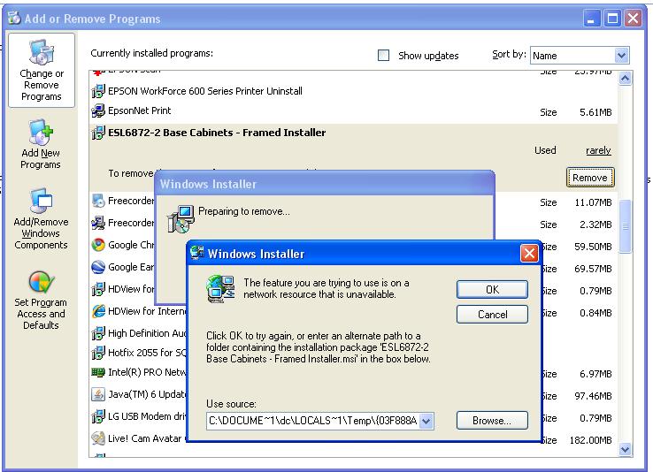The image size is (653, 472).
Task: Click the 182.00MB size value
Action: click(x=590, y=440)
